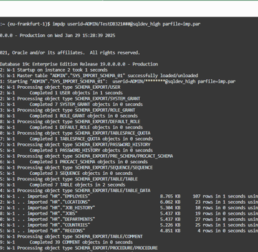Click the imported "HR"."LOCATIONS" table name
The width and height of the screenshot is (258, 252).
[70, 202]
